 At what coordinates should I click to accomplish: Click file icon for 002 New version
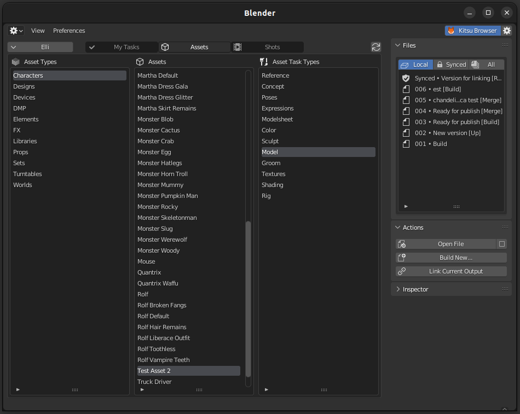click(406, 133)
